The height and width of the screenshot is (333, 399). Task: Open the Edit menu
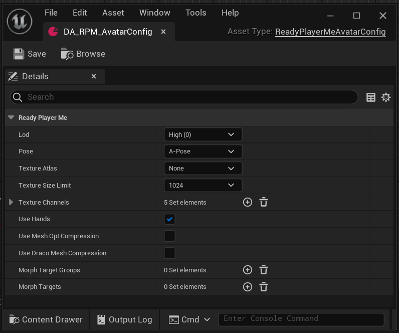tap(80, 13)
